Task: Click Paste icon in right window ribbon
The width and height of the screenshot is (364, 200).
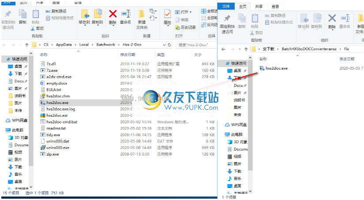Action: [255, 19]
